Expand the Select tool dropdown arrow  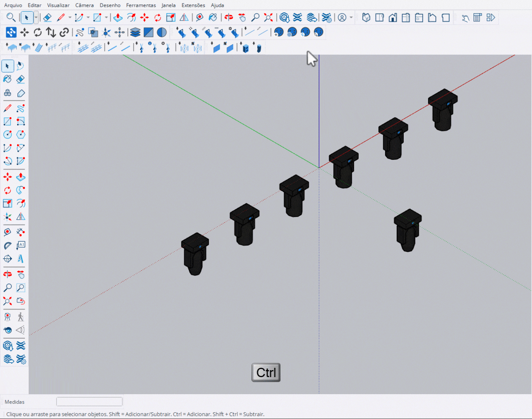pyautogui.click(x=36, y=17)
